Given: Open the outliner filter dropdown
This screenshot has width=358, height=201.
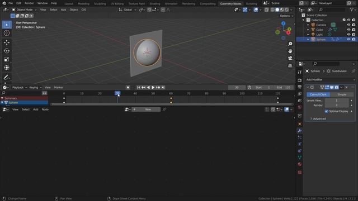Looking at the screenshot, I should [x=352, y=9].
